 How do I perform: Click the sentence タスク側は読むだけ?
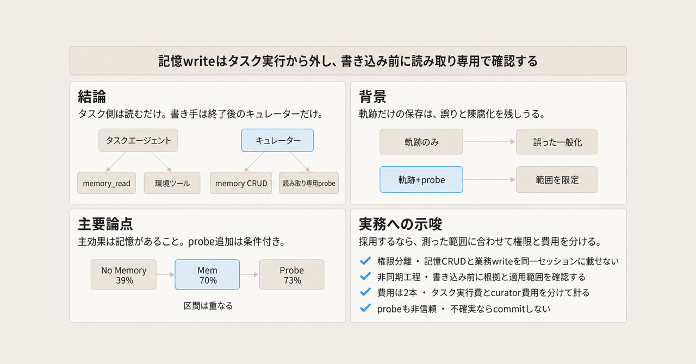pos(201,115)
